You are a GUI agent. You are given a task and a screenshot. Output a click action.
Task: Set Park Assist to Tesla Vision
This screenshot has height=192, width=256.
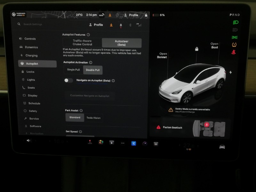[x=93, y=118]
